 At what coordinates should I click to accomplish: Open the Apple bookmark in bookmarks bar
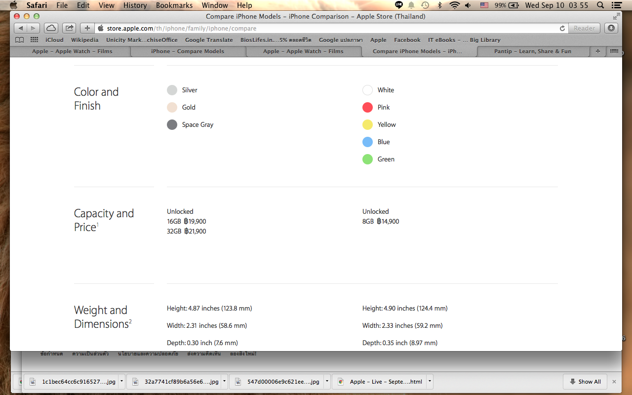(x=378, y=40)
